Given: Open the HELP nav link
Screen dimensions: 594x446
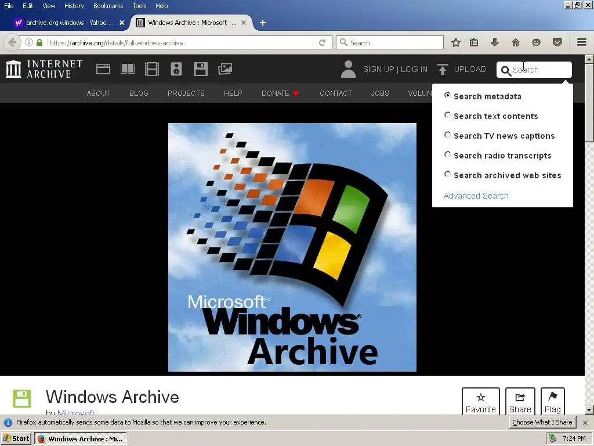Looking at the screenshot, I should [233, 93].
